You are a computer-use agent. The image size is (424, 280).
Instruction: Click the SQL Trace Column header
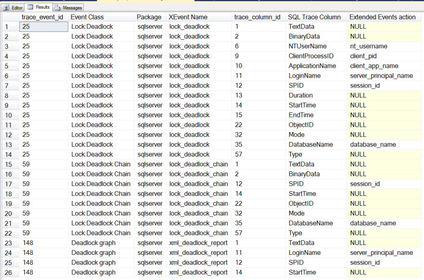pyautogui.click(x=314, y=17)
